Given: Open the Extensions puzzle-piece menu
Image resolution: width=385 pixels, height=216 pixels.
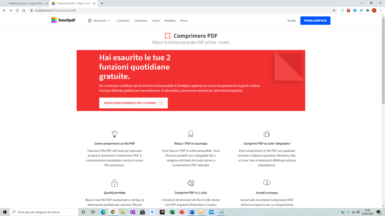Looking at the screenshot, I should click(368, 10).
